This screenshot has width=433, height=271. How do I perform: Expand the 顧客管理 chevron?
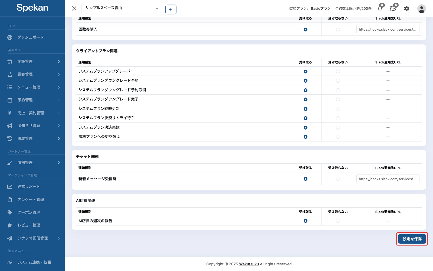click(59, 74)
